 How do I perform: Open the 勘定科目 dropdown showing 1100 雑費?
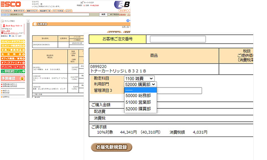click(139, 79)
